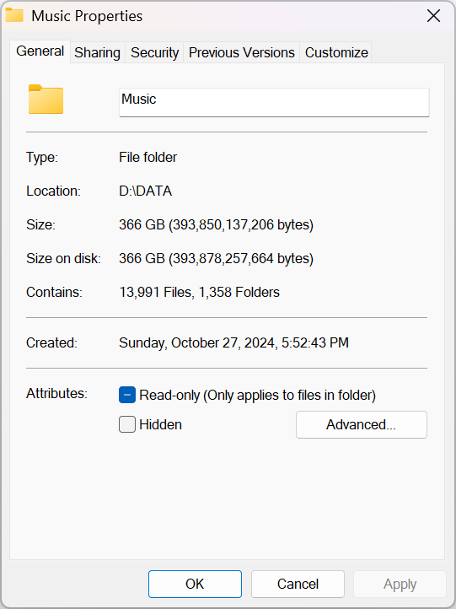Confirm with the OK button

(195, 584)
